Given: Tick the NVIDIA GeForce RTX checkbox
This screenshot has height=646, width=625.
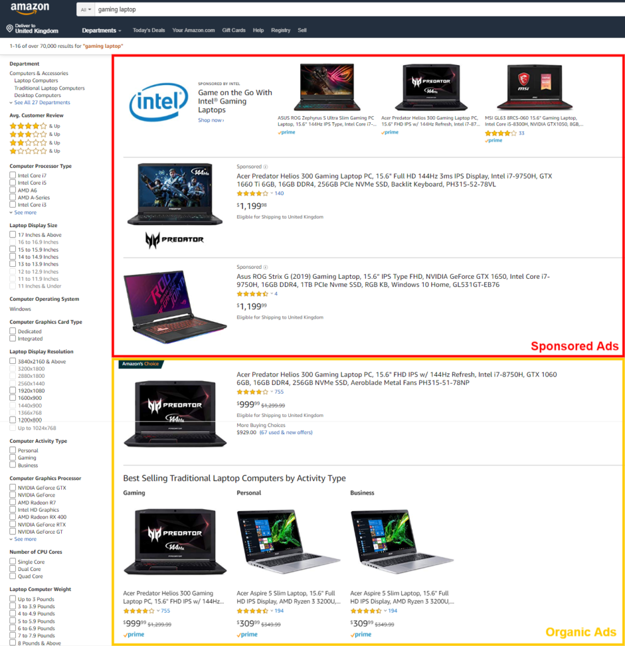Looking at the screenshot, I should [13, 524].
